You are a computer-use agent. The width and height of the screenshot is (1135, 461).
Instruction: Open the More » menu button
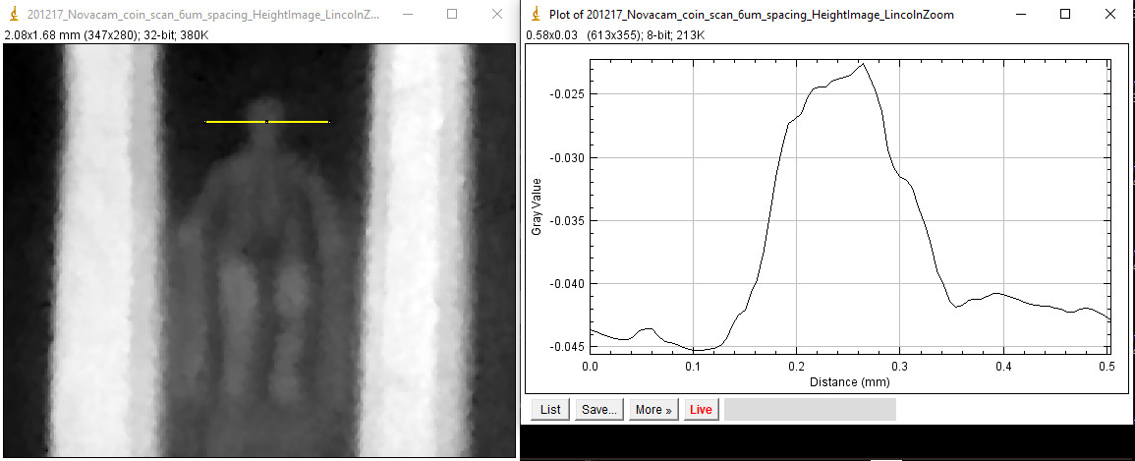653,410
